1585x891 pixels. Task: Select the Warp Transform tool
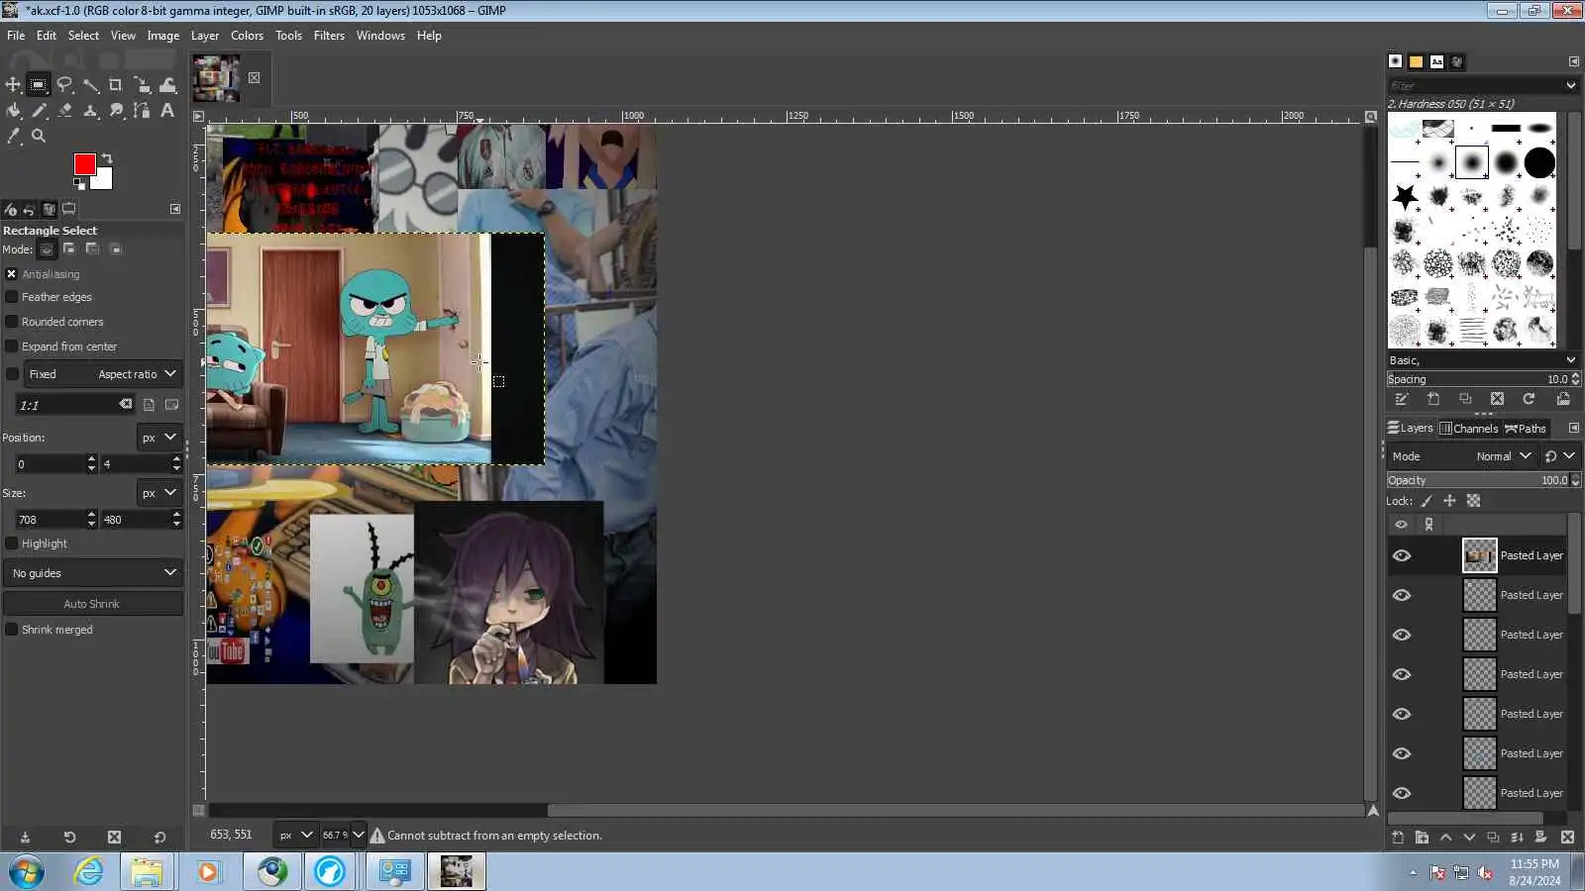[x=167, y=85]
